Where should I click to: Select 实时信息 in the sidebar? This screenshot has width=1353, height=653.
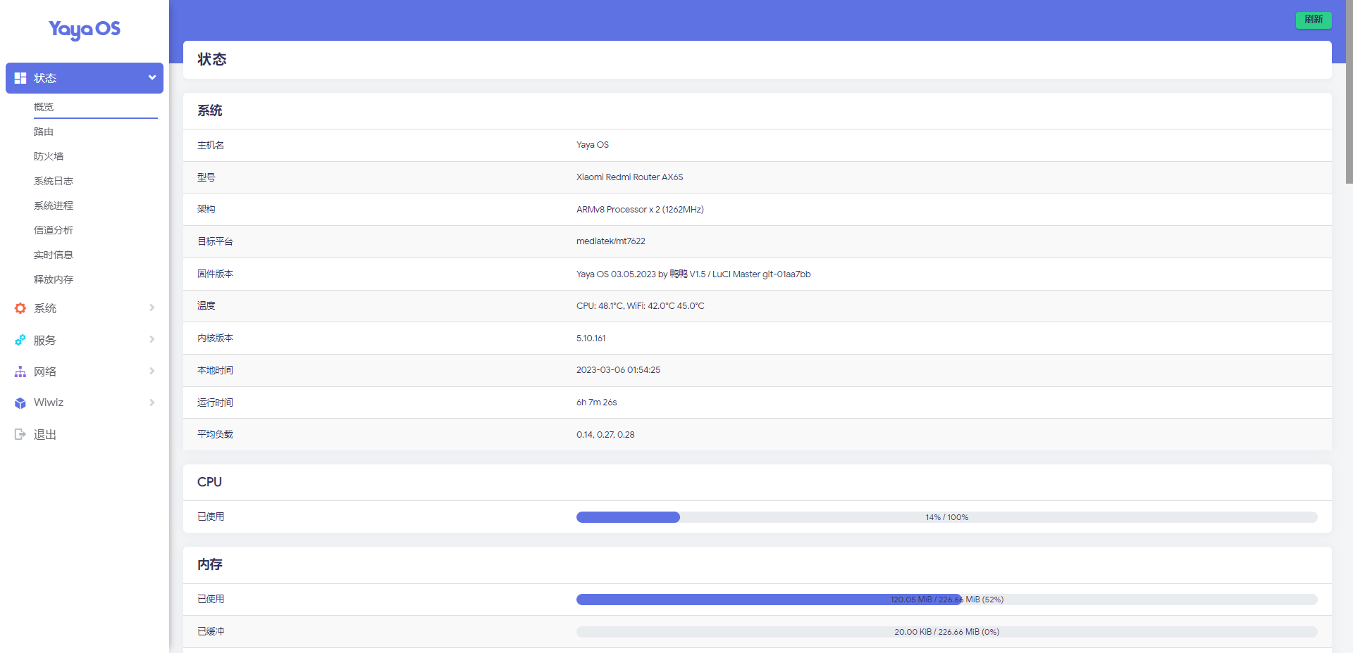[x=53, y=254]
